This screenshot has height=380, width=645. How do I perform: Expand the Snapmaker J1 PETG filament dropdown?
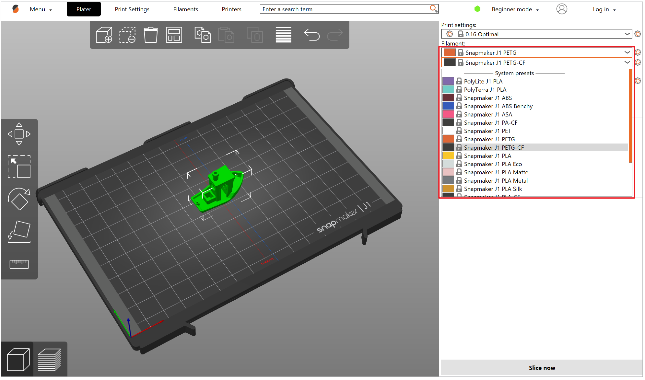(x=627, y=52)
